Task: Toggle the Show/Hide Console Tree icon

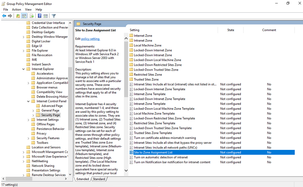Action: pos(24,16)
